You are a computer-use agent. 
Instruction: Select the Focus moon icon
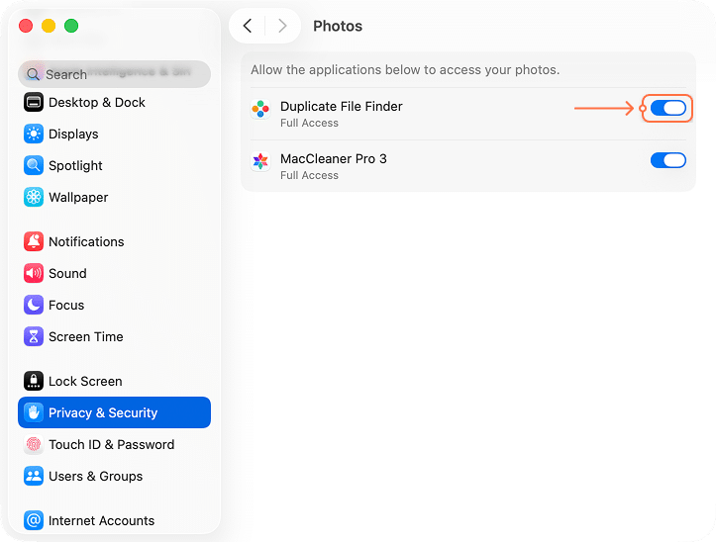pyautogui.click(x=34, y=305)
